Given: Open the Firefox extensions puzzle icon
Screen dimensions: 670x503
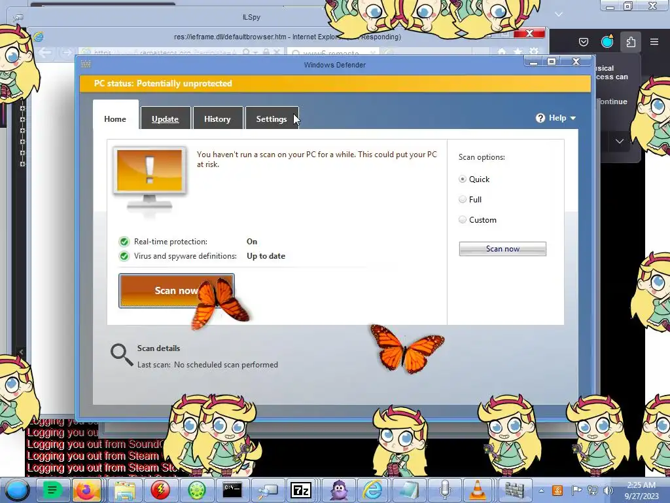Looking at the screenshot, I should coord(631,42).
